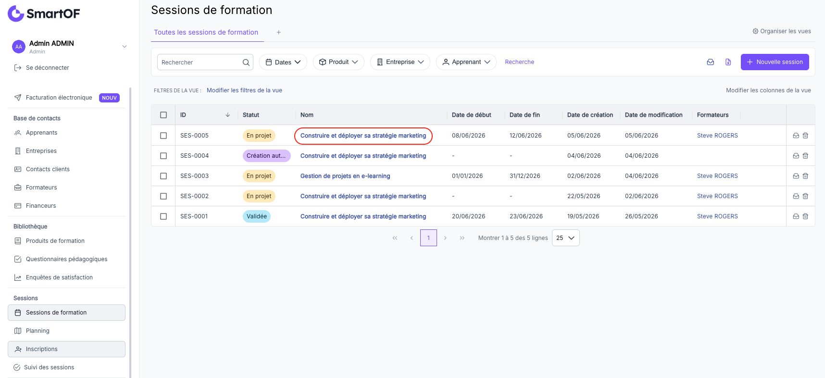The width and height of the screenshot is (825, 378).
Task: Open Gestion de projets en e-learning session
Action: [345, 176]
